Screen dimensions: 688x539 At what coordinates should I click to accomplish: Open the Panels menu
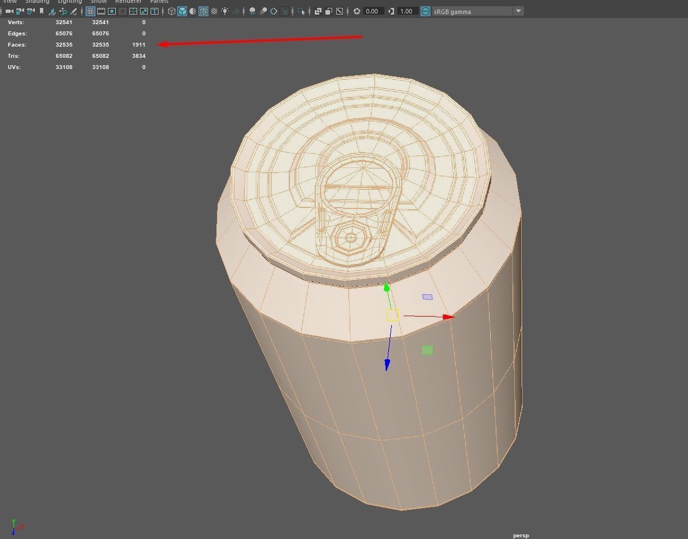[159, 2]
